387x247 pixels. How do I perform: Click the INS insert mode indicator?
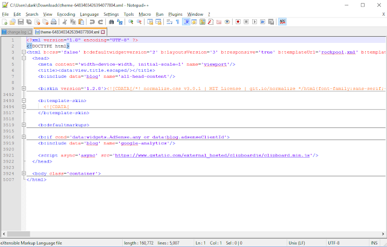(374, 243)
